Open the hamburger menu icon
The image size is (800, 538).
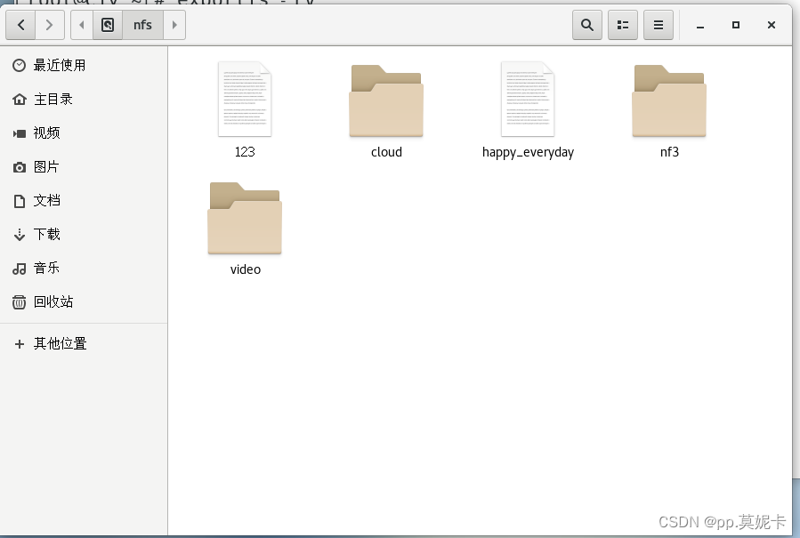tap(658, 25)
